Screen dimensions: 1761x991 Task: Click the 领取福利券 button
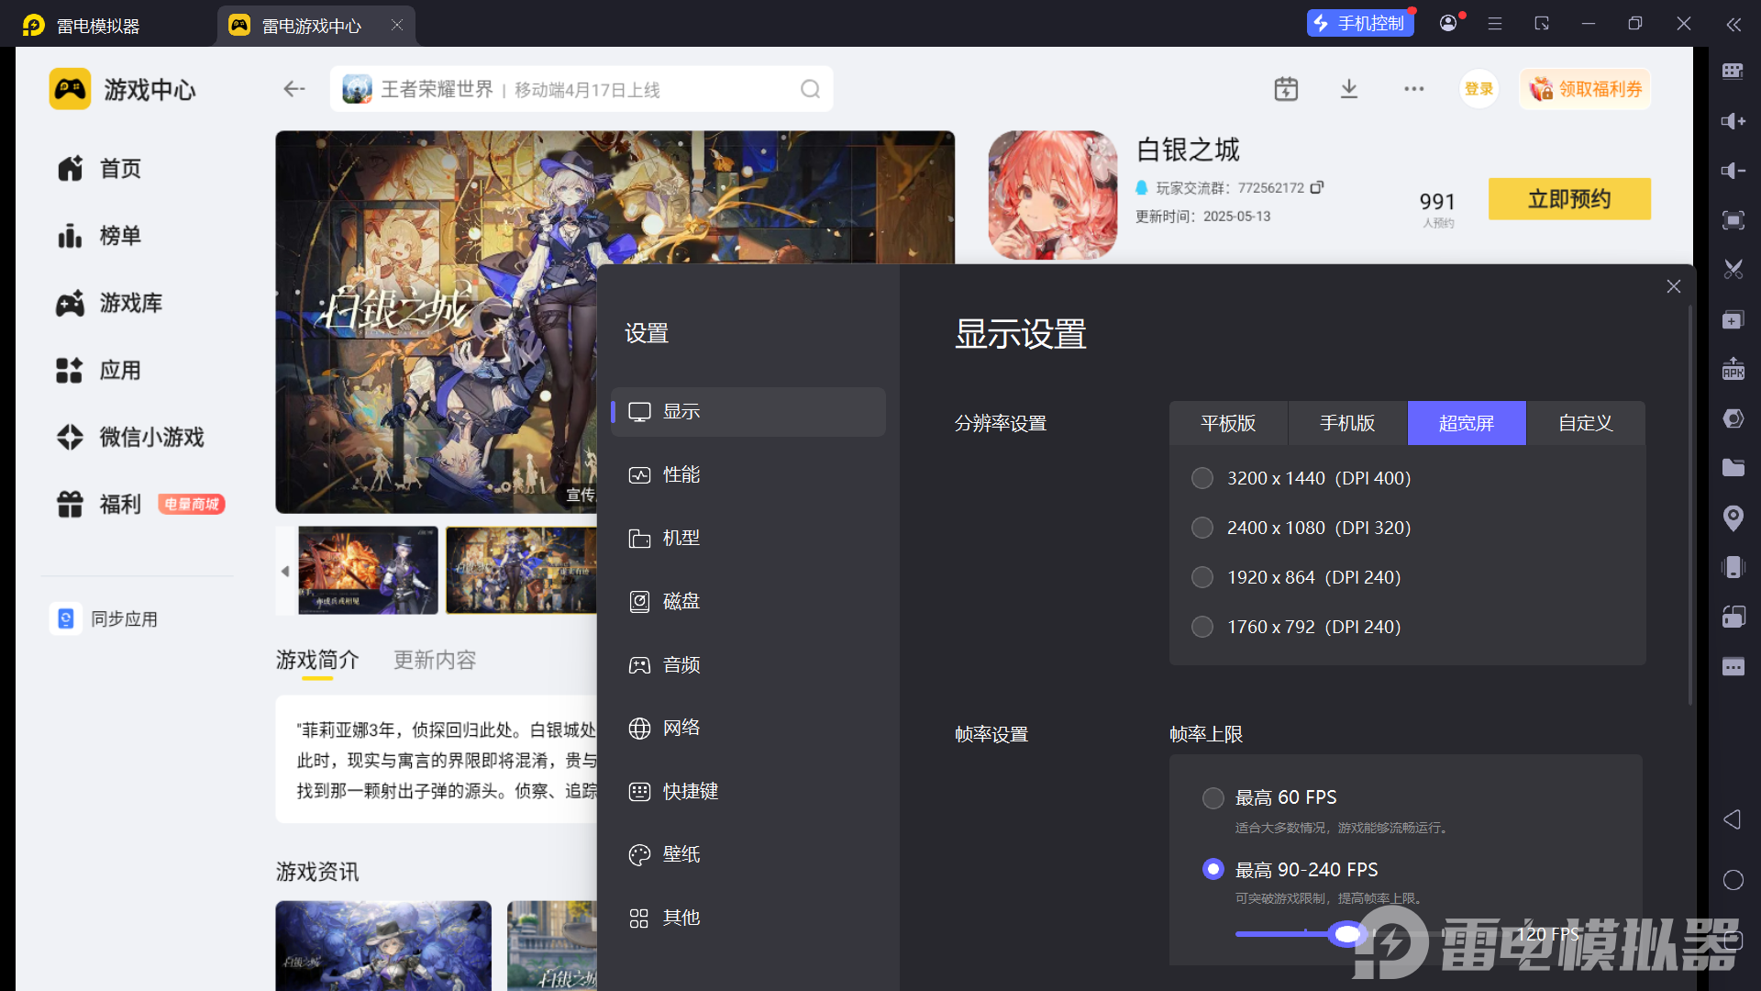pos(1586,89)
